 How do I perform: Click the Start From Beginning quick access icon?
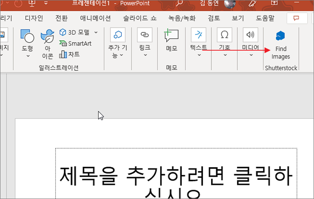click(32, 3)
